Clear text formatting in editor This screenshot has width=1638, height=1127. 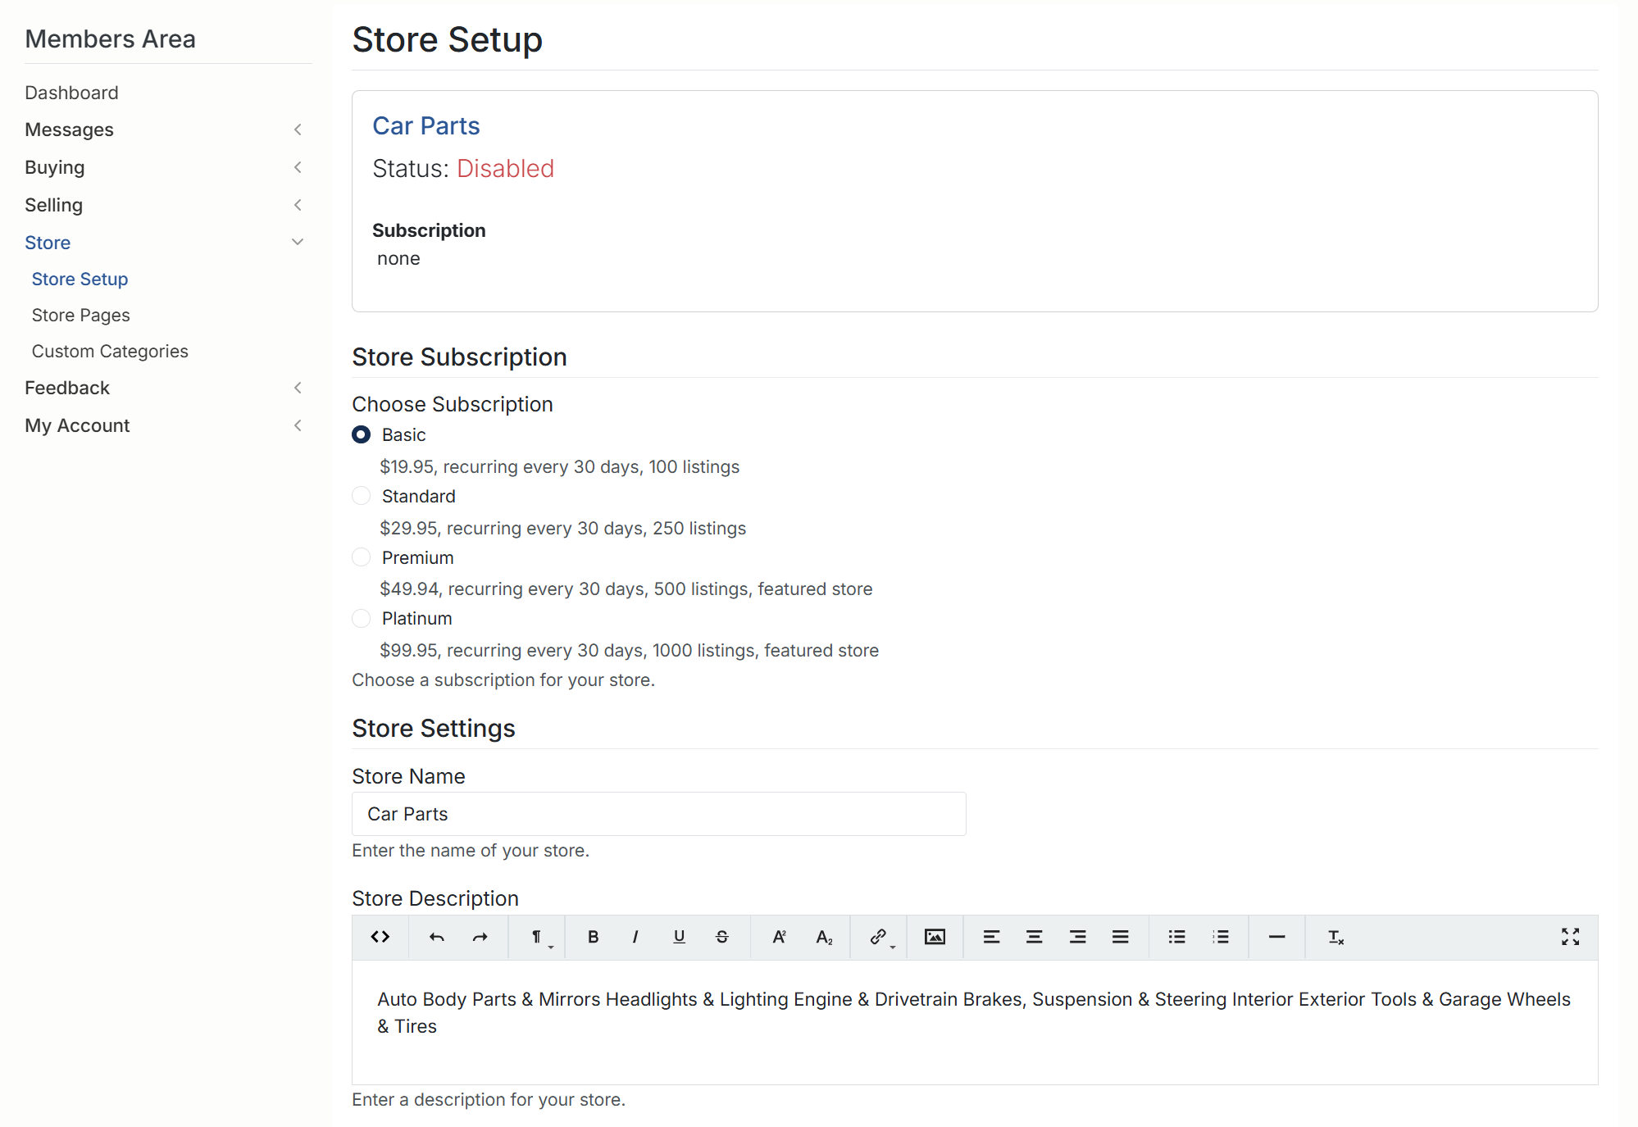[x=1335, y=937]
